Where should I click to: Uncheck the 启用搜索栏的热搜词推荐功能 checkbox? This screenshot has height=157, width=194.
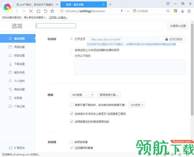click(x=71, y=121)
